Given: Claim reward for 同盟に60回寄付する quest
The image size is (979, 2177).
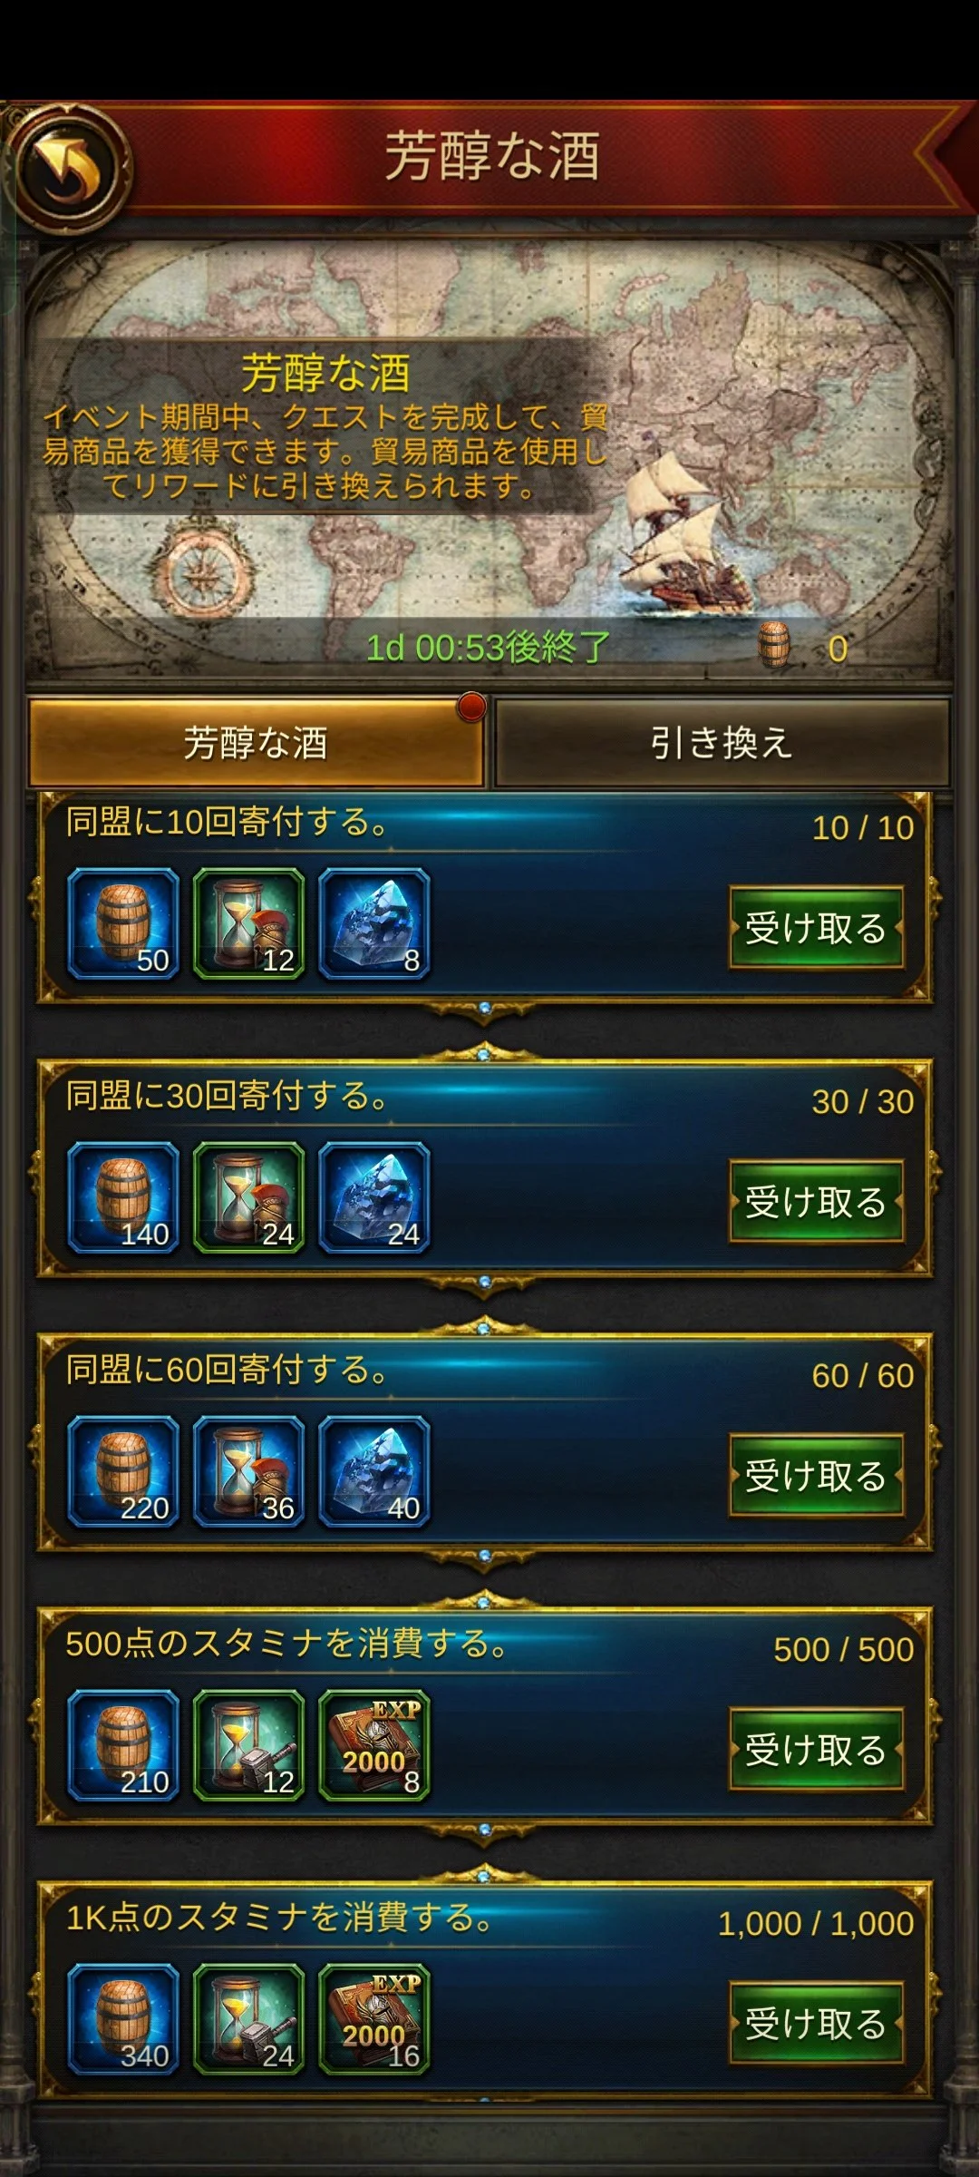Looking at the screenshot, I should tap(817, 1476).
